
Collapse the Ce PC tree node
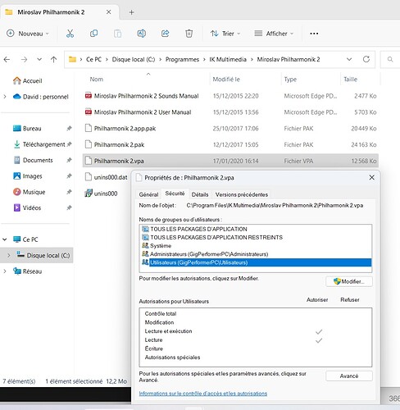pos(5,239)
